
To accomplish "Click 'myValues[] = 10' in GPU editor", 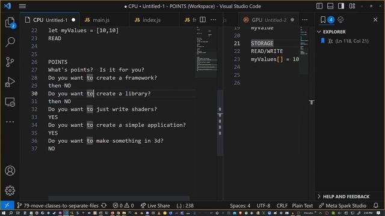I will (x=275, y=59).
